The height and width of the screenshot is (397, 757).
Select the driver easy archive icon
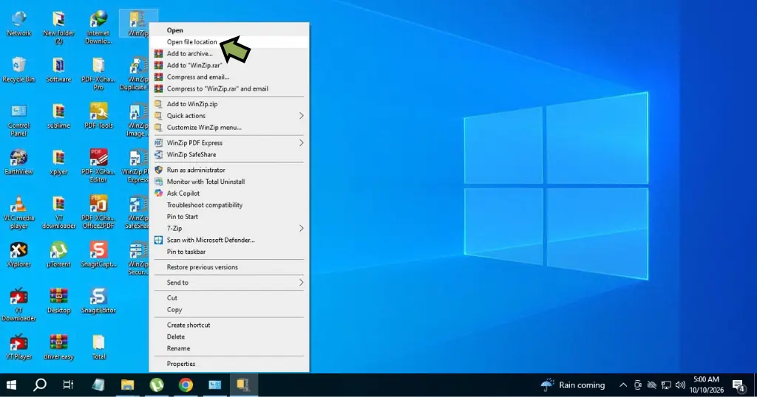click(58, 348)
